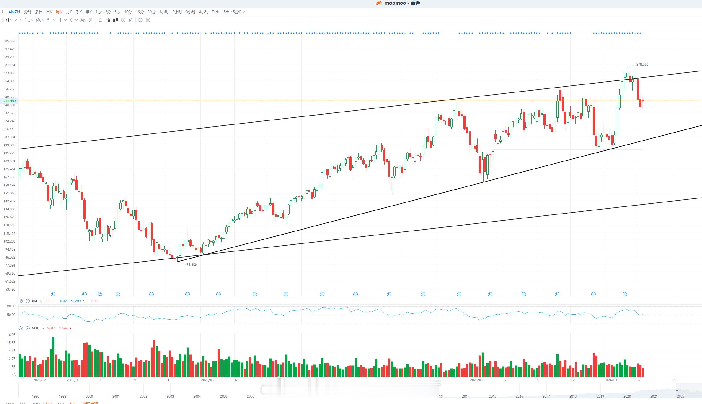Screen dimensions: 702x404
Task: Expand Fibonacci tool options arrow
Action: coord(54,20)
